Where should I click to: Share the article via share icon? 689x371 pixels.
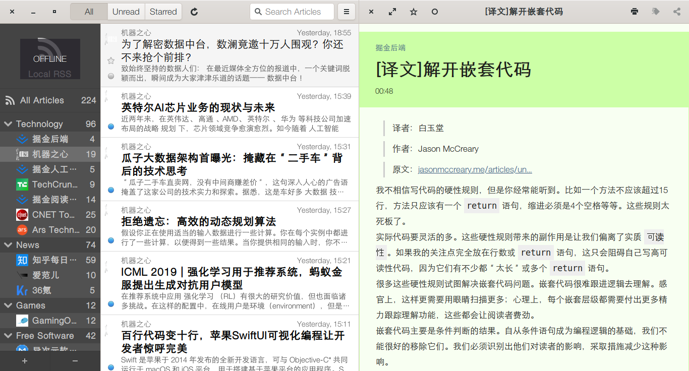tap(677, 12)
